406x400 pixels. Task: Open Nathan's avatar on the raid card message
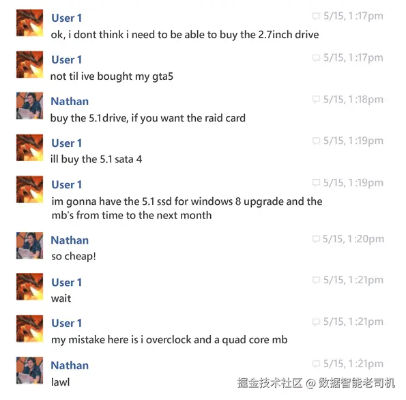(29, 106)
